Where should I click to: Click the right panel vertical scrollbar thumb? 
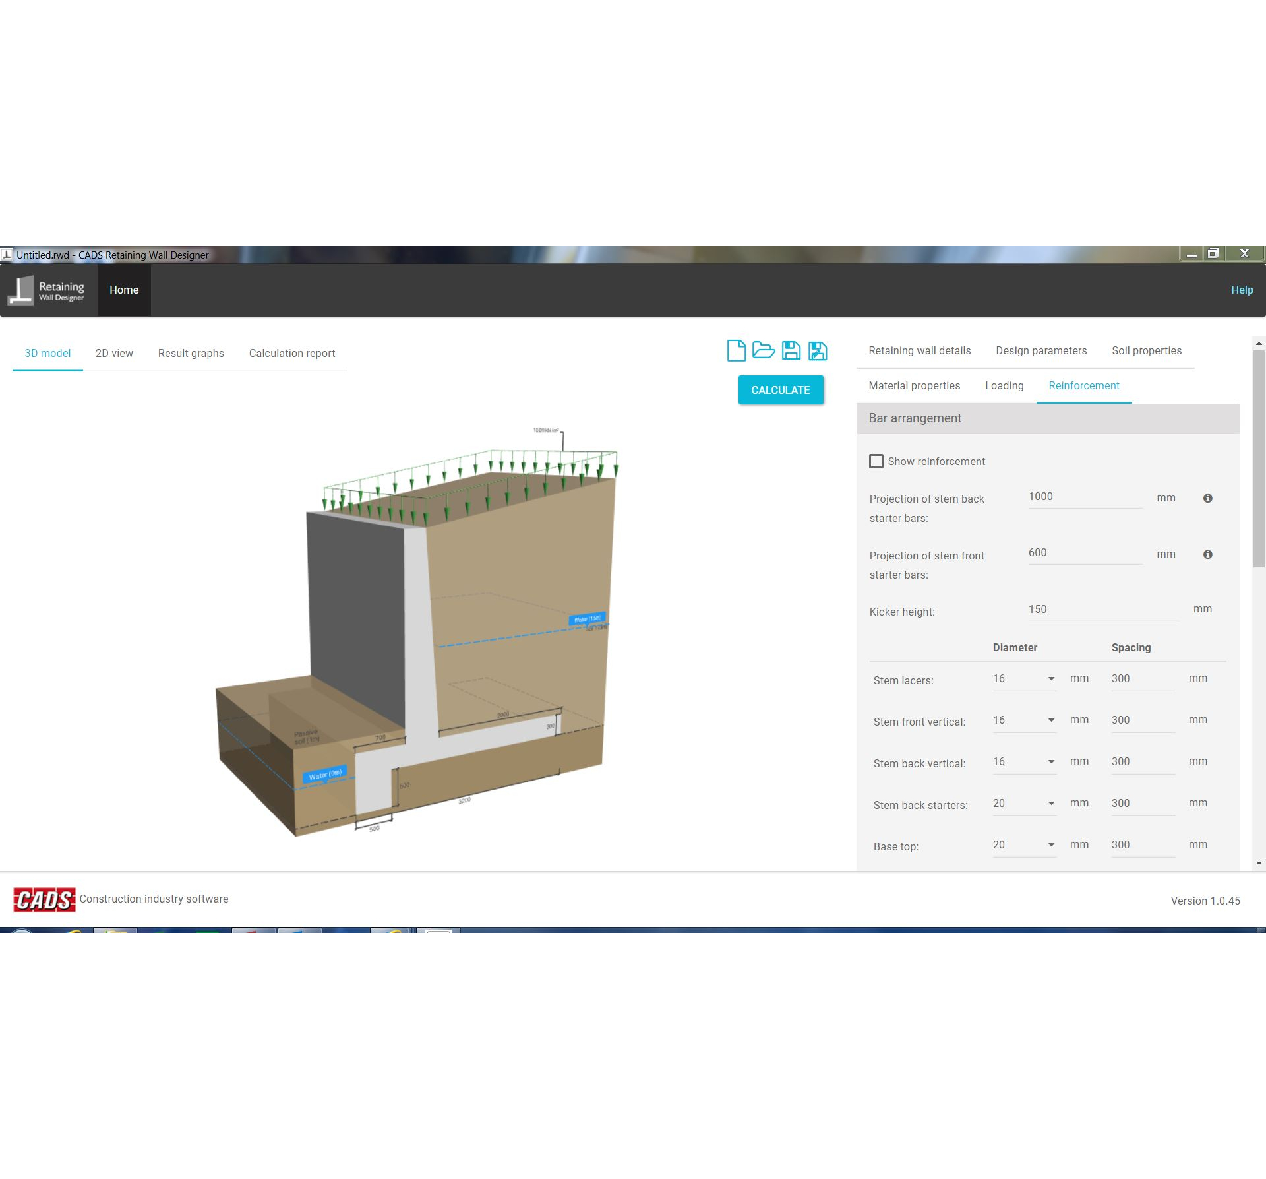(x=1259, y=459)
